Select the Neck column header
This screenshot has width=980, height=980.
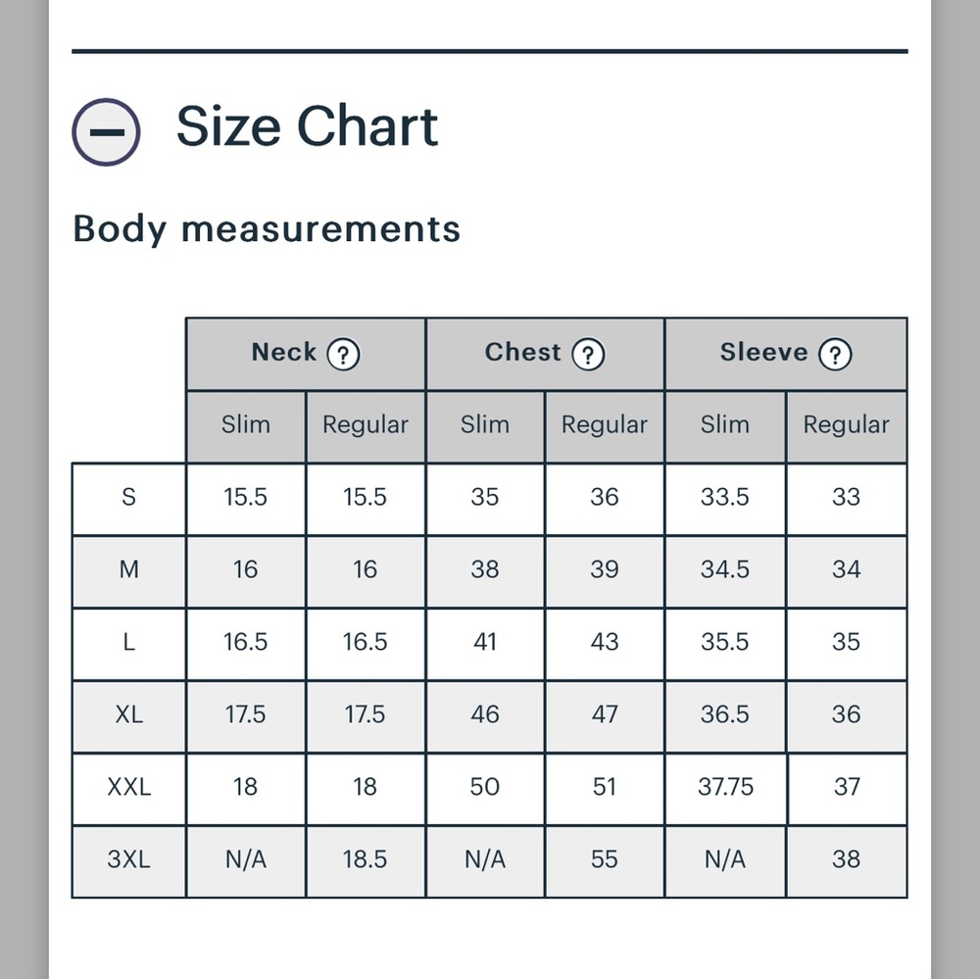point(306,355)
